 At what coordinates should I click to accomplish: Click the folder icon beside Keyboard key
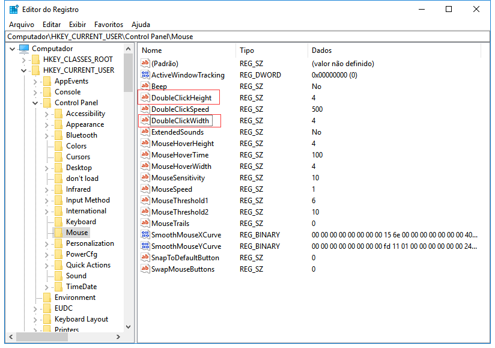(x=58, y=222)
